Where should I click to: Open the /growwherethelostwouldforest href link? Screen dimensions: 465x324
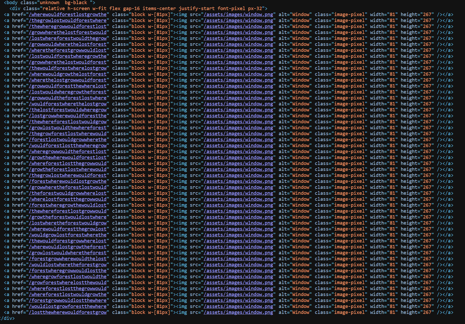click(x=68, y=62)
